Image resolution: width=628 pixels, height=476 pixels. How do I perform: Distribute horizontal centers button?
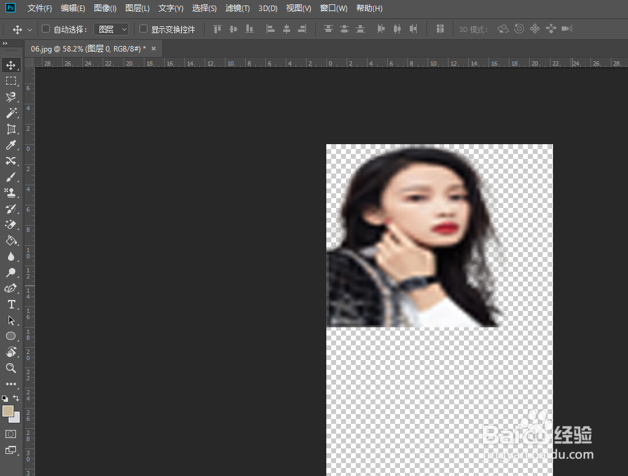pos(398,29)
